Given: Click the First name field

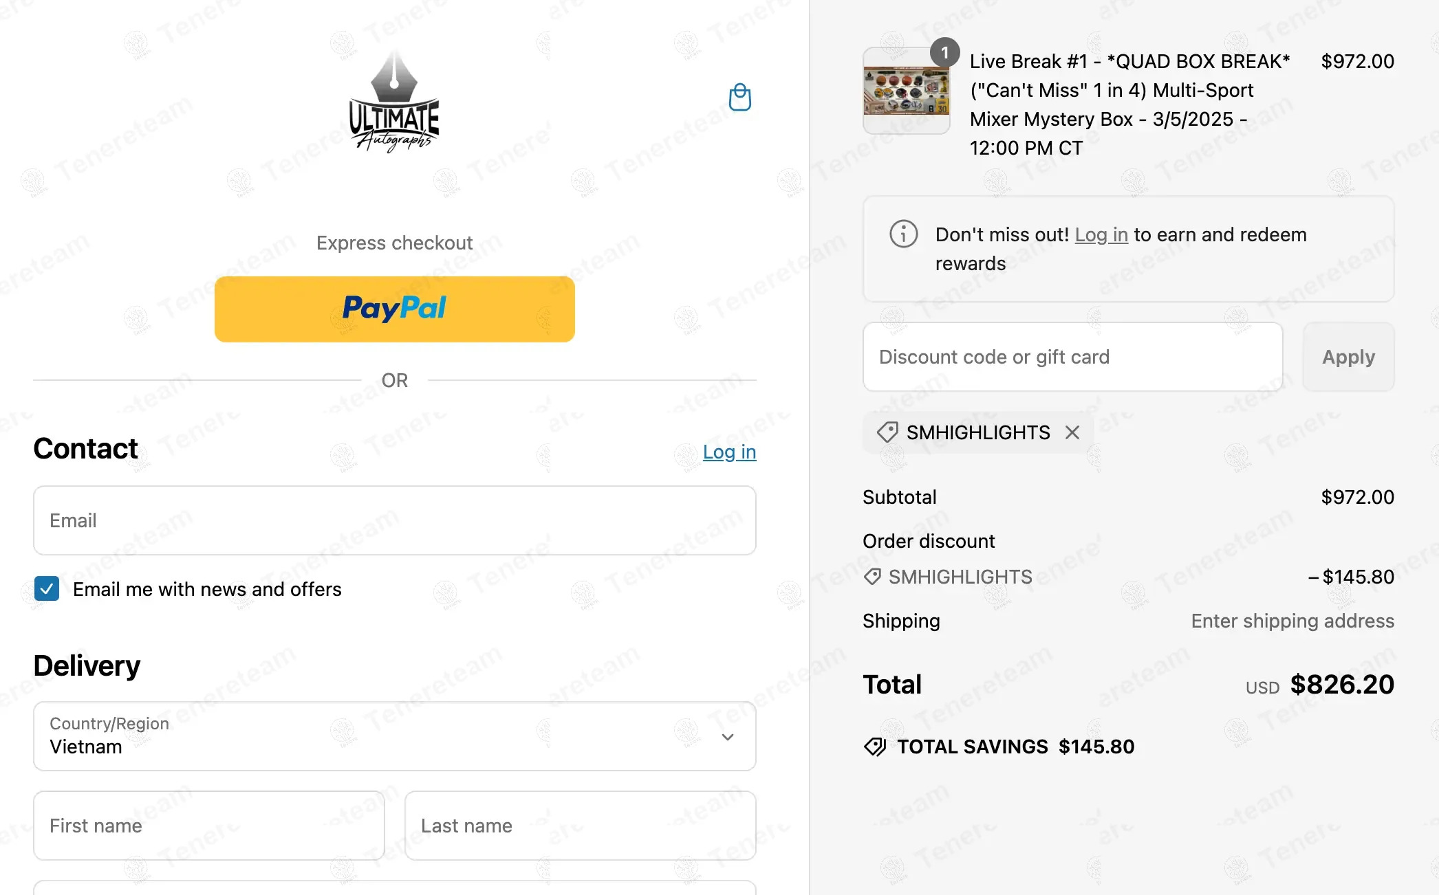Looking at the screenshot, I should tap(208, 826).
